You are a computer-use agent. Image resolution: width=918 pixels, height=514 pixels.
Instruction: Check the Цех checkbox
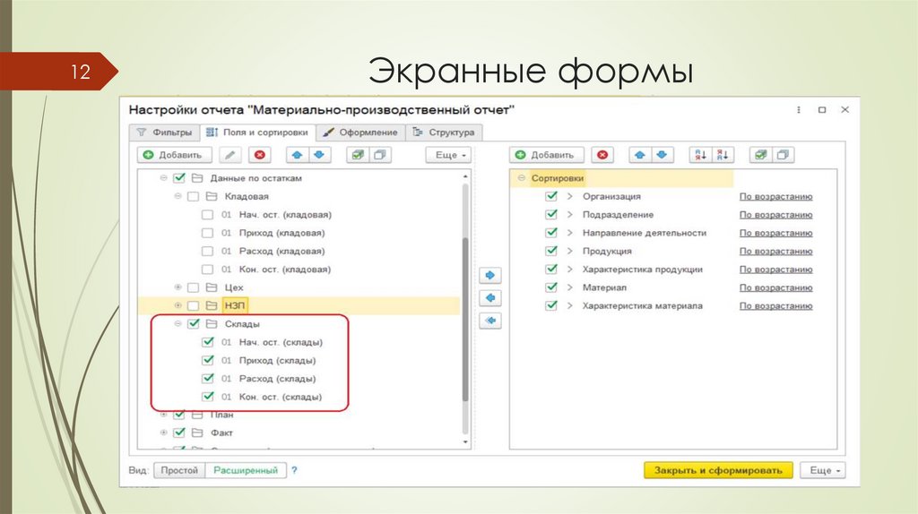coord(194,287)
